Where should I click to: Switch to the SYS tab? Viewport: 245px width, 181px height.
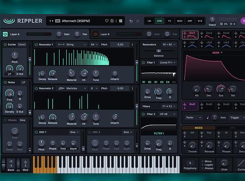point(200,21)
